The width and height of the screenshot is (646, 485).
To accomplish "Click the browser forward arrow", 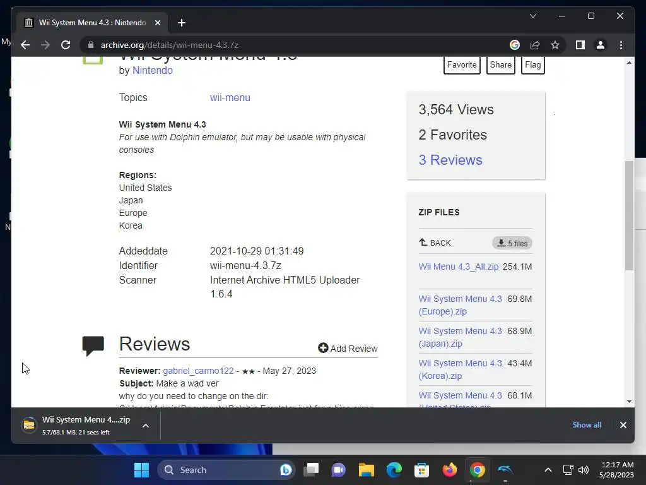I will tap(45, 45).
